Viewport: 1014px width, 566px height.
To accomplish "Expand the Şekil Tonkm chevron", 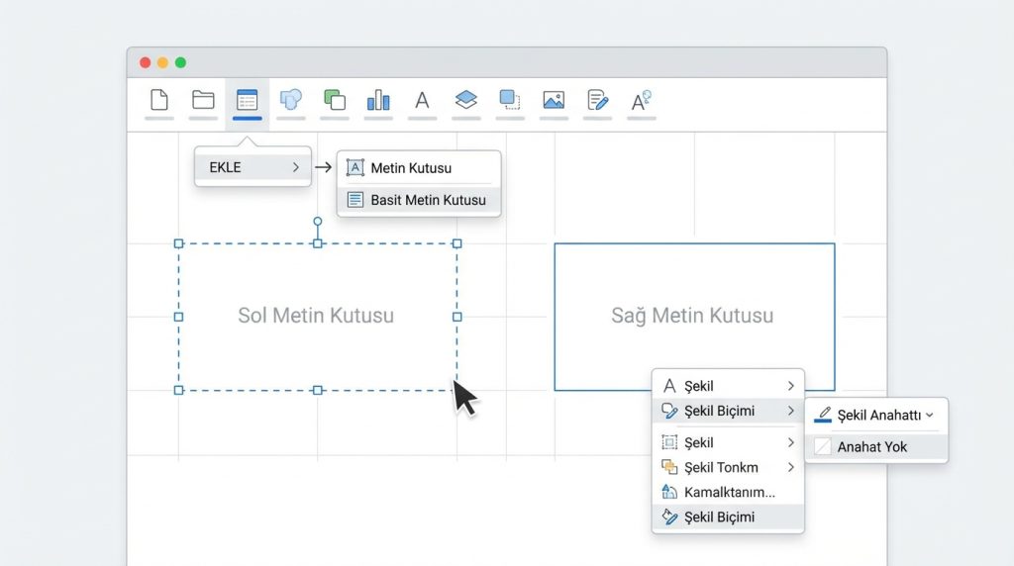I will [791, 467].
